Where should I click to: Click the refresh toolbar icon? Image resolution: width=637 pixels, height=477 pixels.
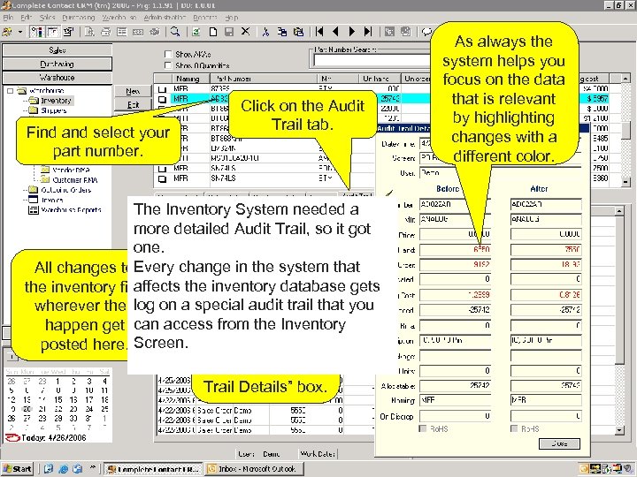click(x=196, y=32)
